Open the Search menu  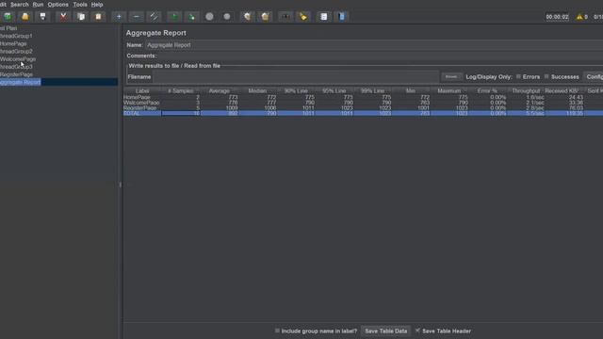coord(19,5)
